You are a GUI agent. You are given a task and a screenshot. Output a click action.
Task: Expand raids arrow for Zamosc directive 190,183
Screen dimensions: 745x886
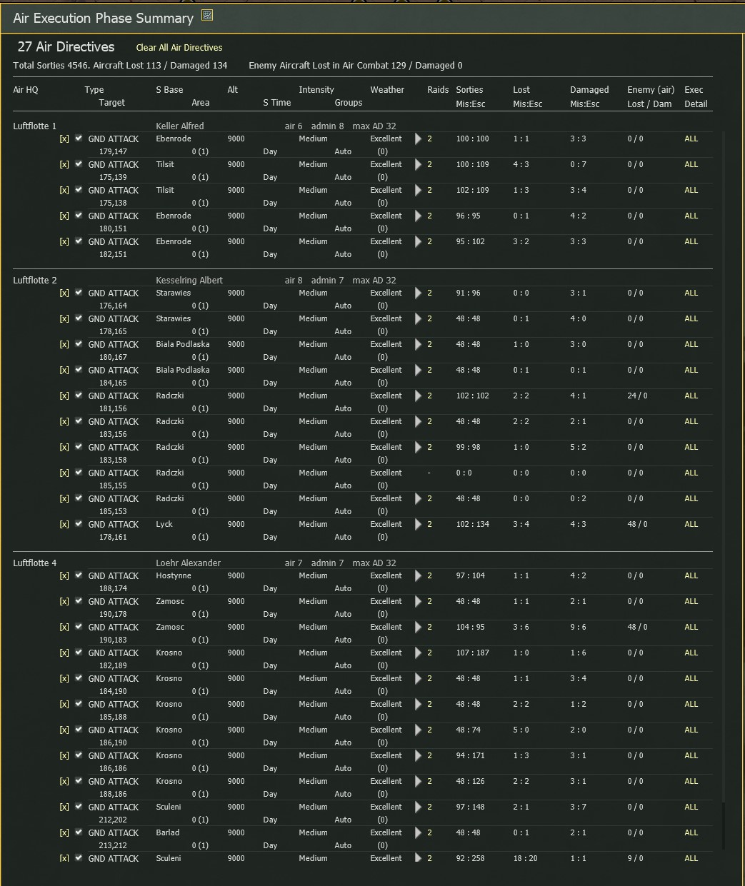tap(418, 627)
